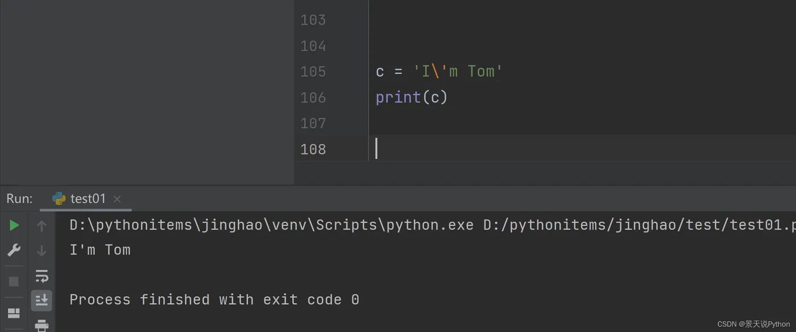This screenshot has width=796, height=332.
Task: Click the Print console output icon
Action: point(42,325)
